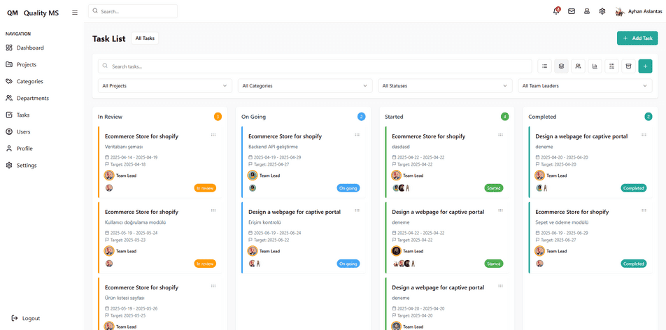
Task: Click the Add Task button
Action: (637, 38)
